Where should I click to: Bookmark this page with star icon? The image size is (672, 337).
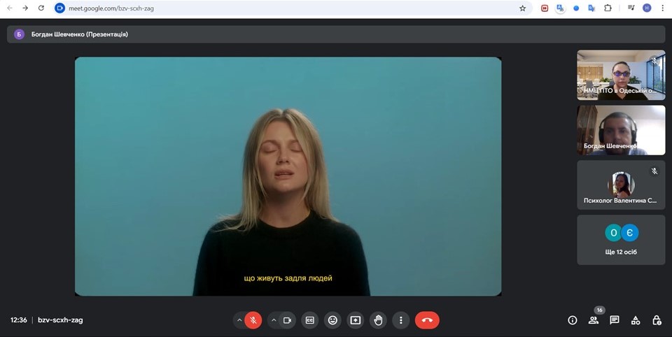(x=522, y=8)
